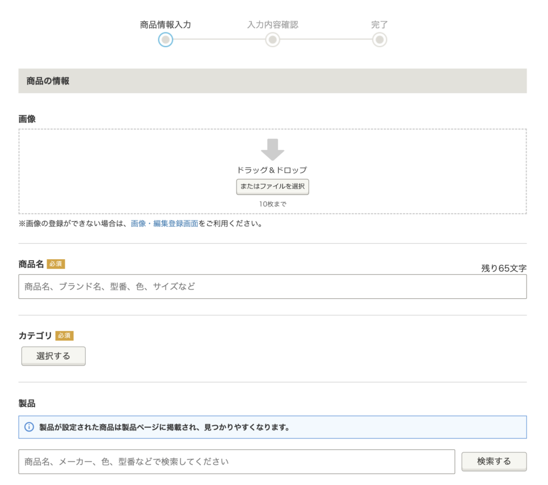Click the 必須 badge next to カテゴリ
The height and width of the screenshot is (485, 548).
point(64,336)
